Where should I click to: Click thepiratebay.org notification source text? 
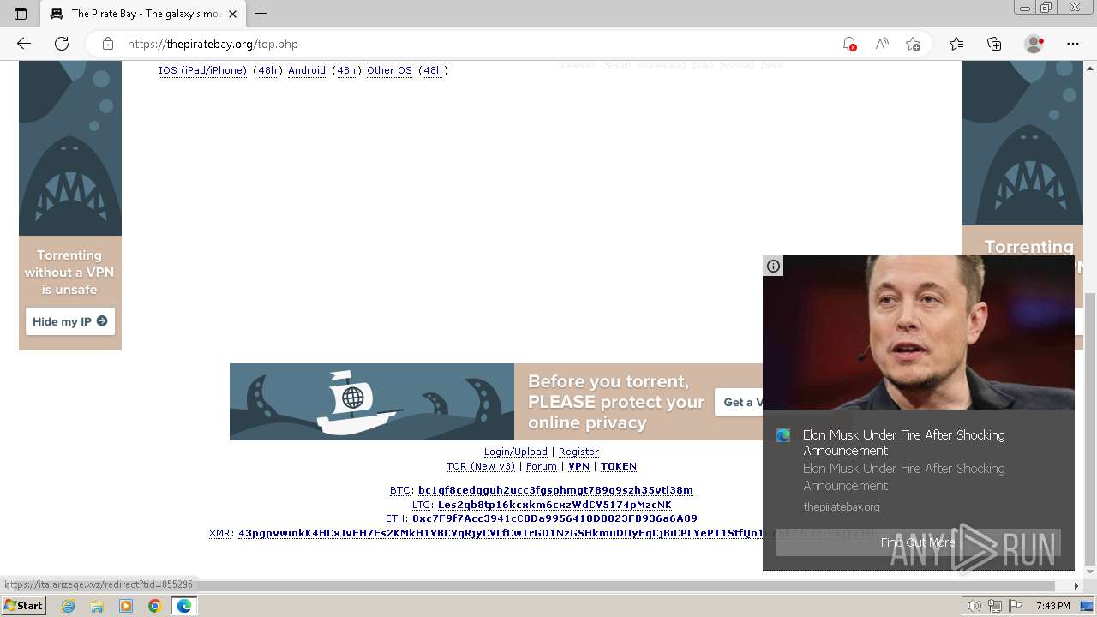click(x=842, y=506)
